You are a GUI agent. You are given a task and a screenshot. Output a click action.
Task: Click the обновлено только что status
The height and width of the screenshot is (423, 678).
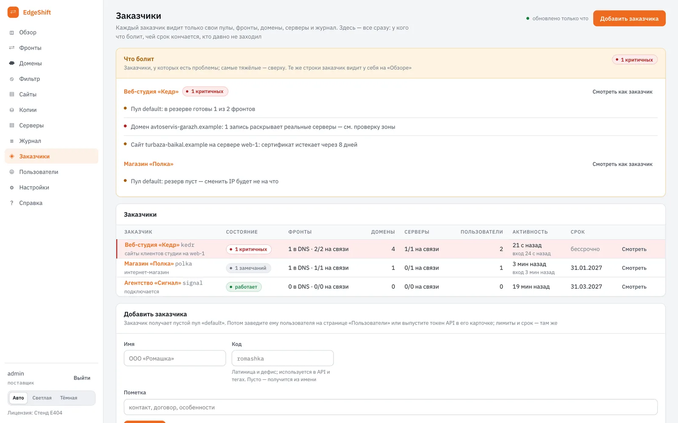(557, 19)
